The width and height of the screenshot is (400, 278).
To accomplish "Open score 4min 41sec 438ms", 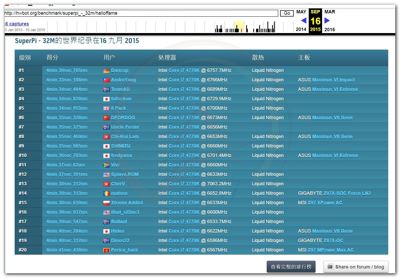I will pos(67,250).
